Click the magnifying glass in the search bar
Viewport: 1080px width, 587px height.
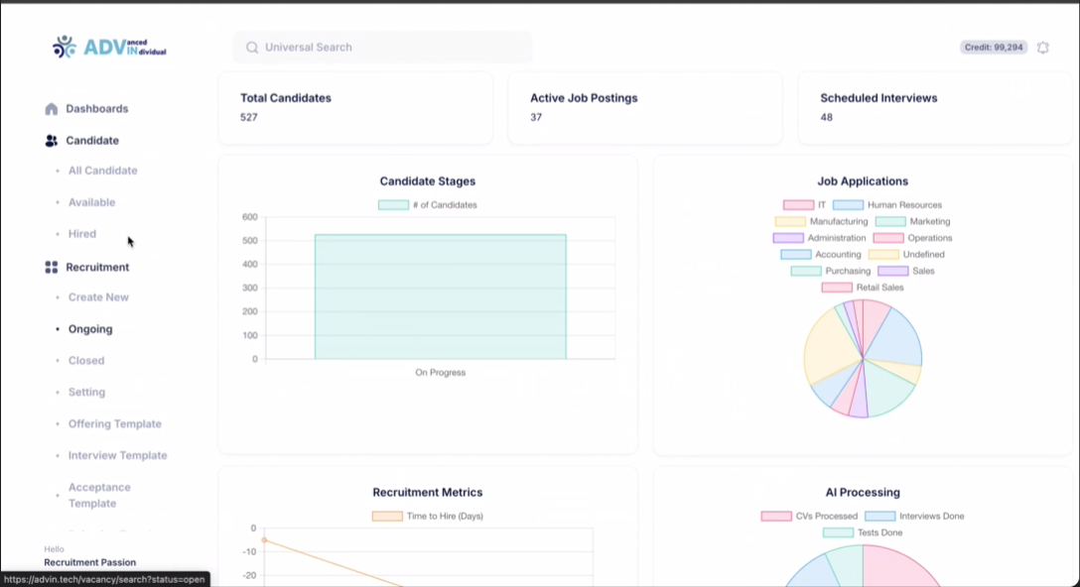[x=252, y=47]
